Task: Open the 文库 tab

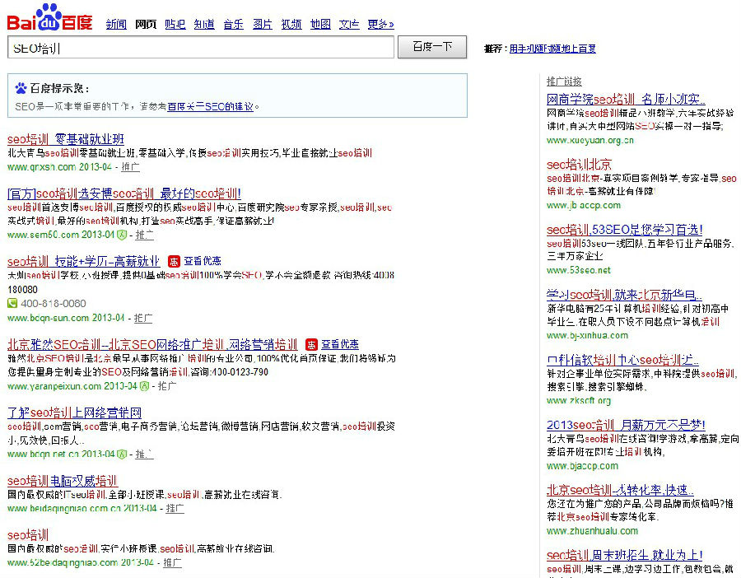Action: 349,24
